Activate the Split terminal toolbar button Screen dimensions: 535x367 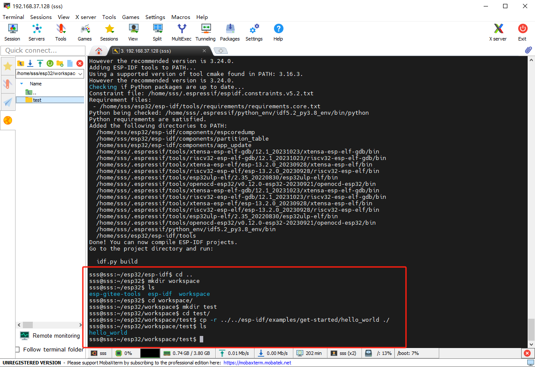[x=157, y=33]
